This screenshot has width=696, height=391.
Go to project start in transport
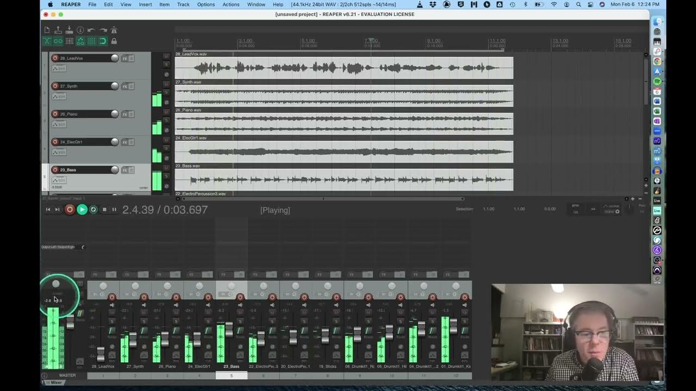48,210
